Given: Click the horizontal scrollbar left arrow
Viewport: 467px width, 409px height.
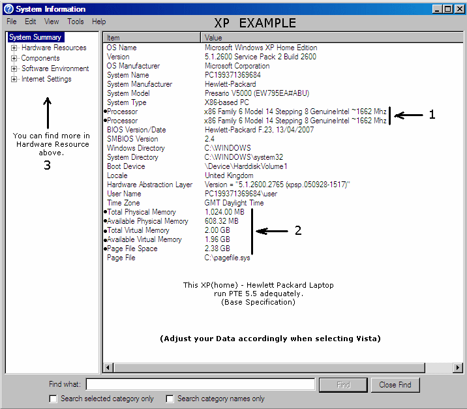Looking at the screenshot, I should 108,367.
